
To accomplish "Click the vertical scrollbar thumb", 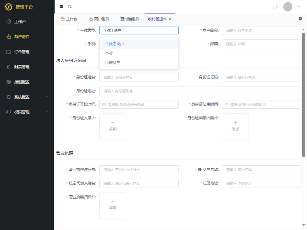I will pyautogui.click(x=304, y=95).
